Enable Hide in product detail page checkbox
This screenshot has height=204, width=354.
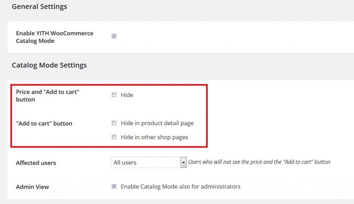click(114, 123)
